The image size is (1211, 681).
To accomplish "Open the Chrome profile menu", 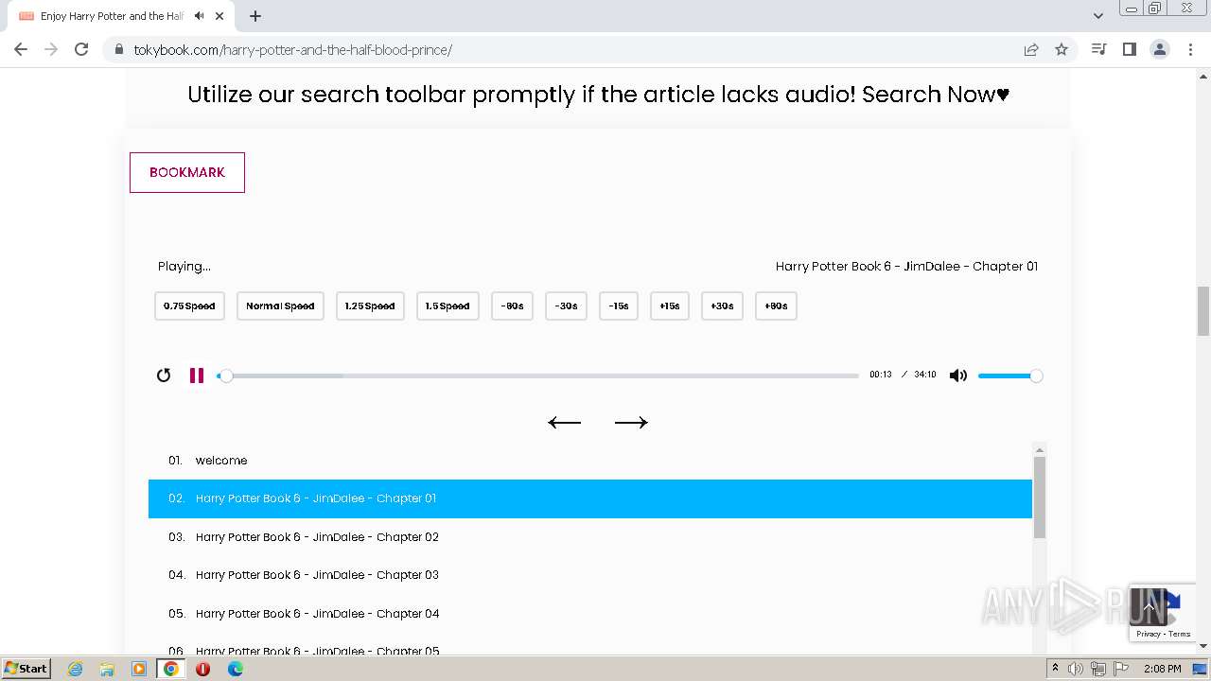I will [1160, 49].
